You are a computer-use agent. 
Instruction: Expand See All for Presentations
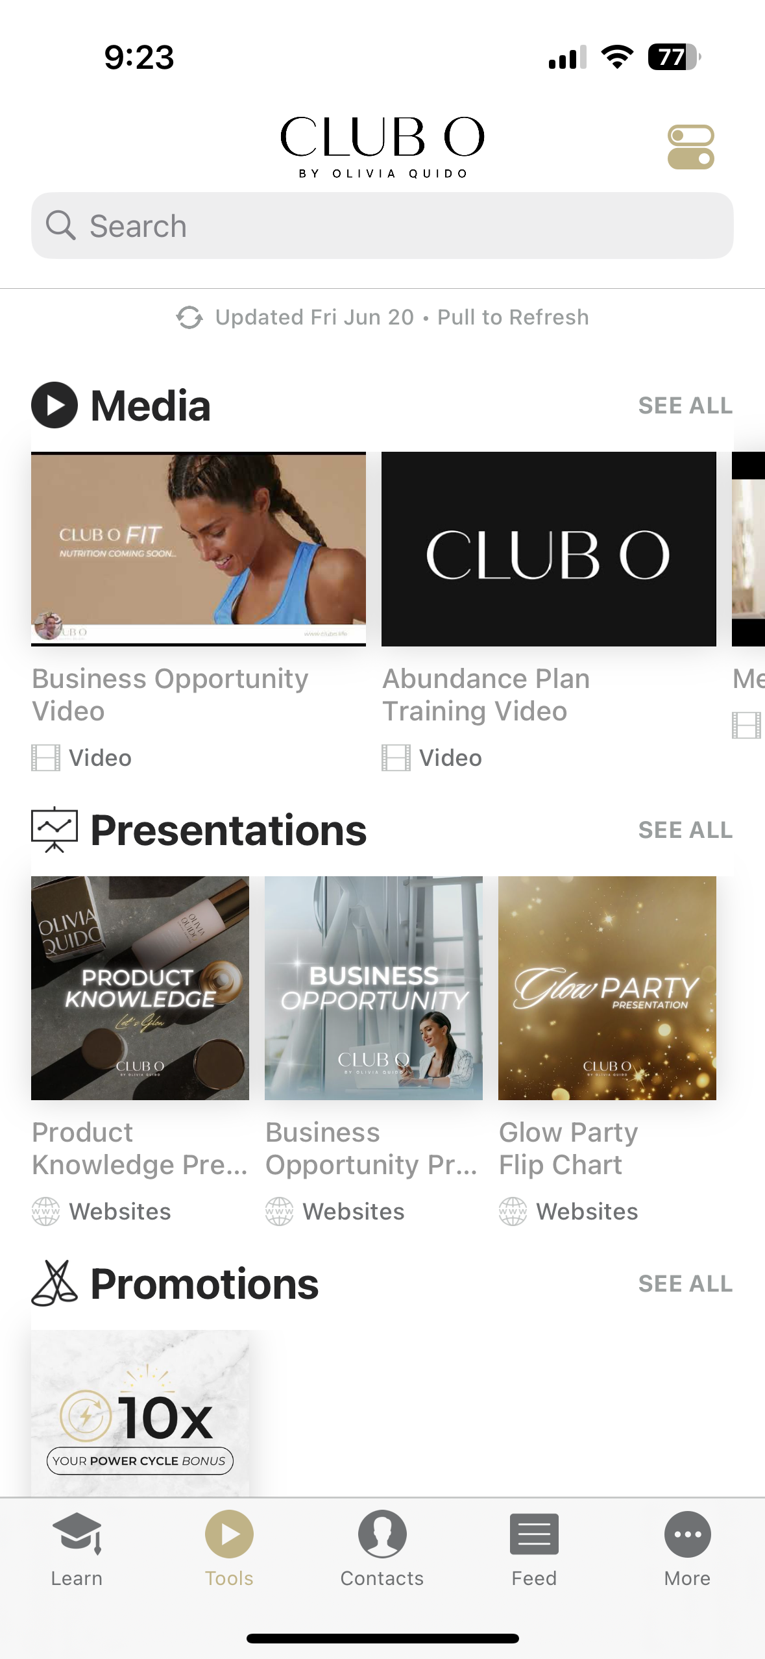coord(685,830)
